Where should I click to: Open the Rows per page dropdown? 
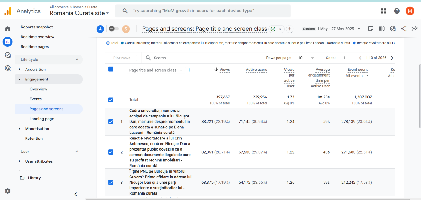306,58
